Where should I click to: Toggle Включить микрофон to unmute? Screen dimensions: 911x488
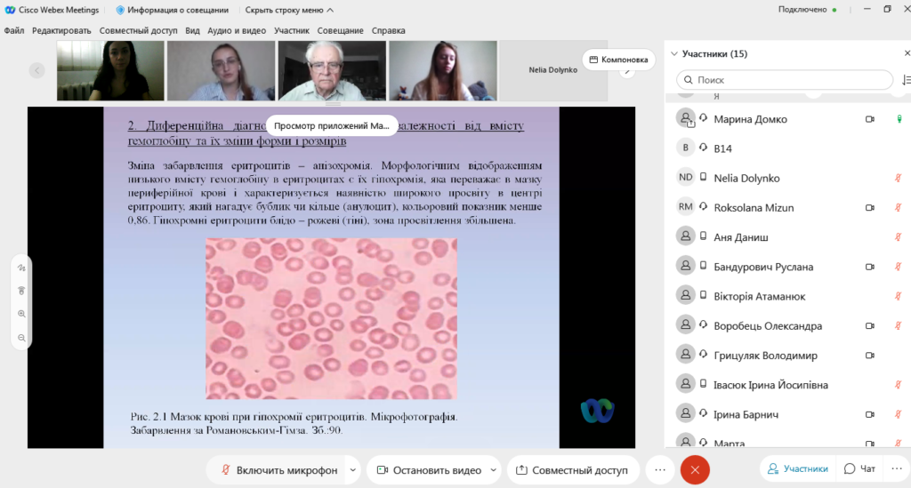point(278,470)
